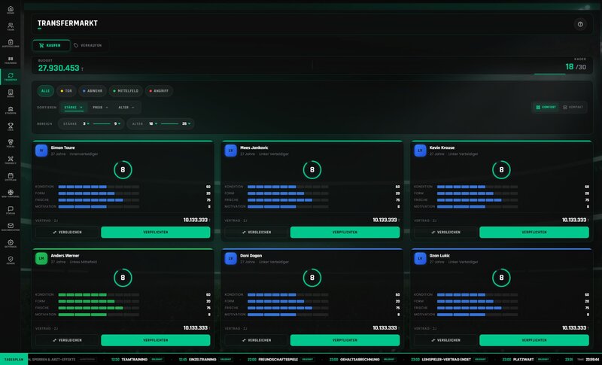
Task: Open minimum Alter dropdown showing 18
Action: (x=154, y=123)
